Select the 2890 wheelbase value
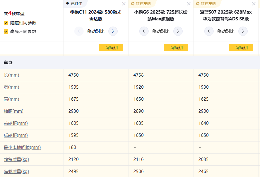 [138, 111]
